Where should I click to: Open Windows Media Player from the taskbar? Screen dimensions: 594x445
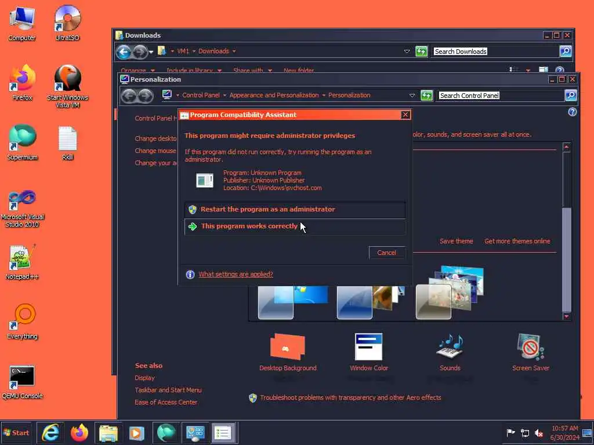pos(136,433)
